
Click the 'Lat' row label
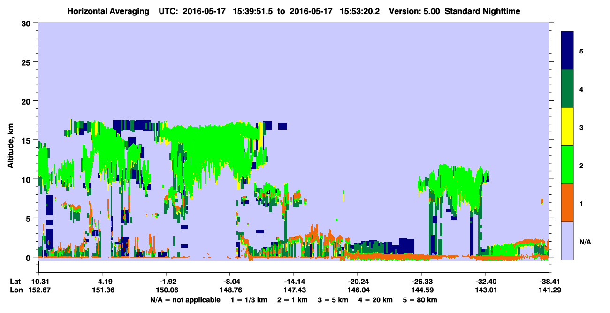click(x=15, y=282)
